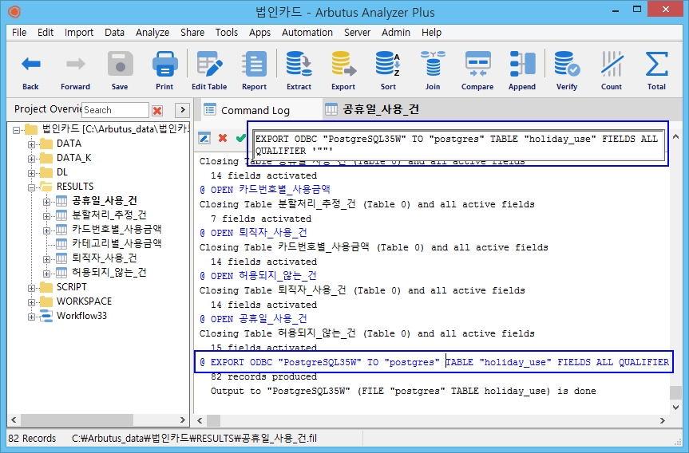Open the Append tool
Screen dimensions: 689x453
(x=522, y=70)
